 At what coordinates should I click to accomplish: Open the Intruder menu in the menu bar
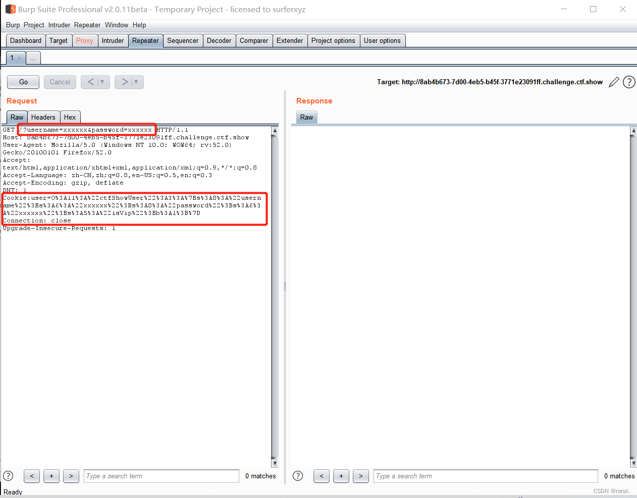click(x=59, y=25)
